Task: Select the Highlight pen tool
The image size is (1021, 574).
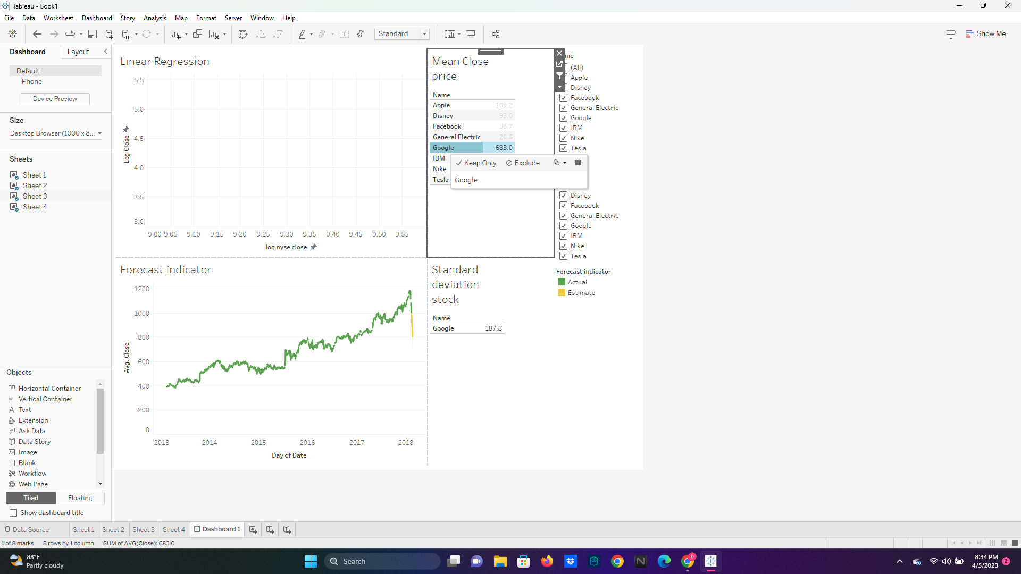Action: pyautogui.click(x=302, y=33)
